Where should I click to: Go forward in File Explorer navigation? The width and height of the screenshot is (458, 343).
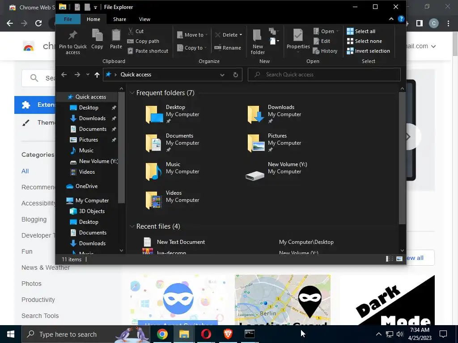click(77, 75)
